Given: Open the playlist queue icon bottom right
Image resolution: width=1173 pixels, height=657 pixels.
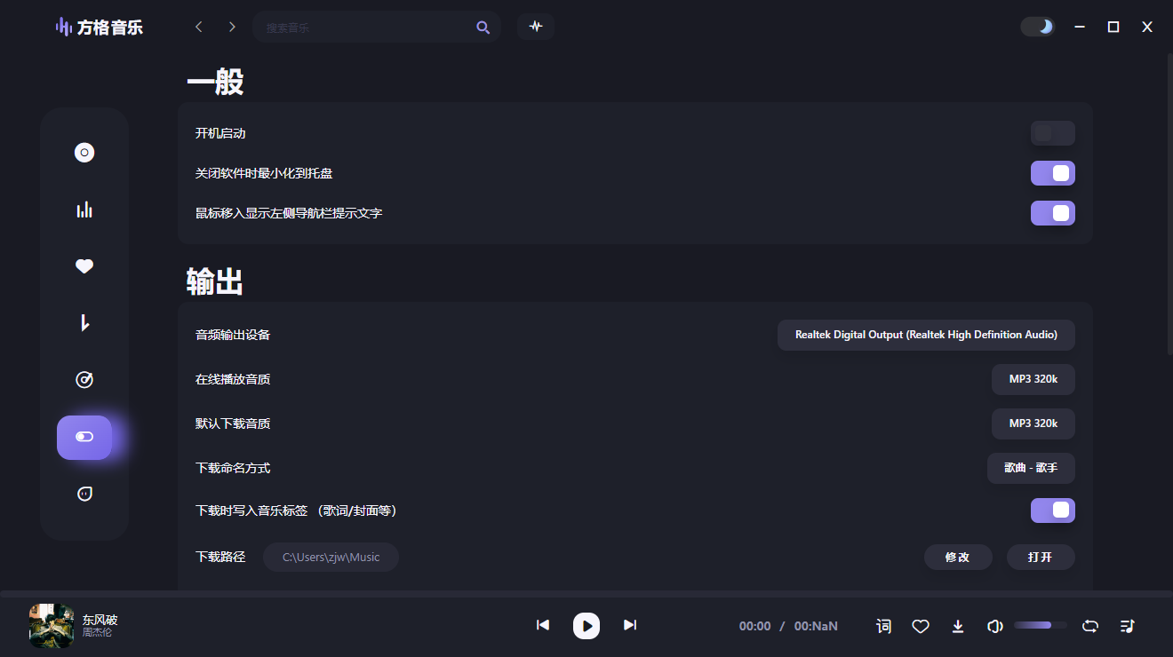Looking at the screenshot, I should coord(1127,626).
